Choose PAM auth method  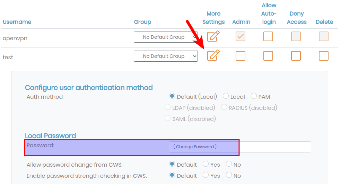click(254, 96)
